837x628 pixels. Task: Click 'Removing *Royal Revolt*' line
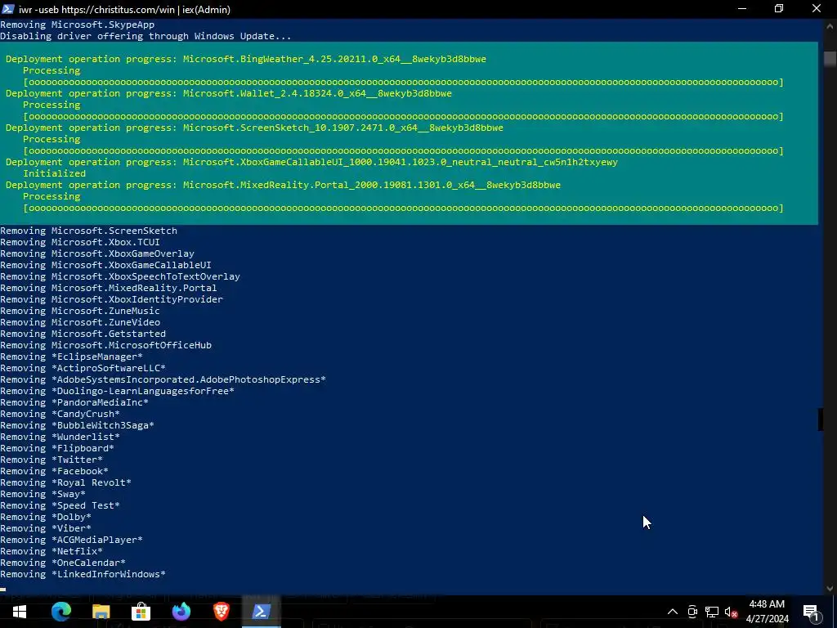coord(65,482)
